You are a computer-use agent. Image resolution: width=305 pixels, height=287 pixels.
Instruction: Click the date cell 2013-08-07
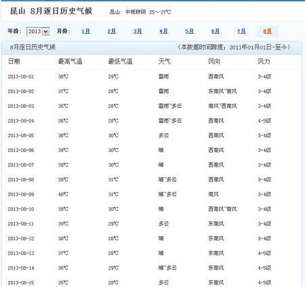[21, 165]
